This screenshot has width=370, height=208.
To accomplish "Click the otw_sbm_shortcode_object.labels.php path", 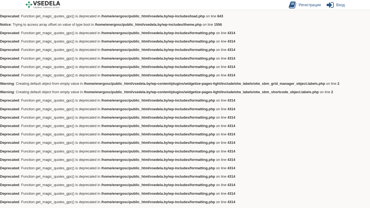I will click(201, 92).
